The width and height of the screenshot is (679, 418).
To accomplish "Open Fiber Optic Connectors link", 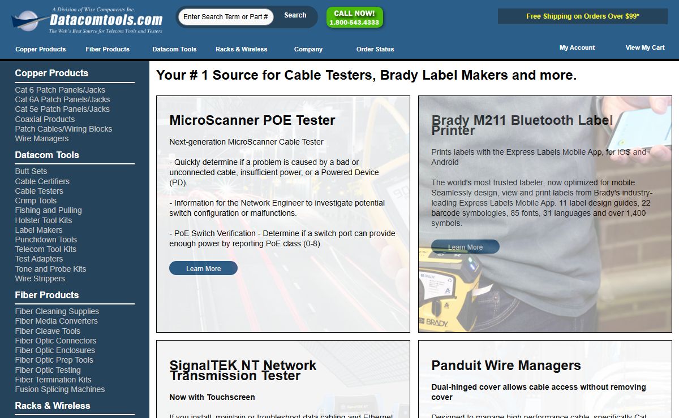I will pos(55,341).
